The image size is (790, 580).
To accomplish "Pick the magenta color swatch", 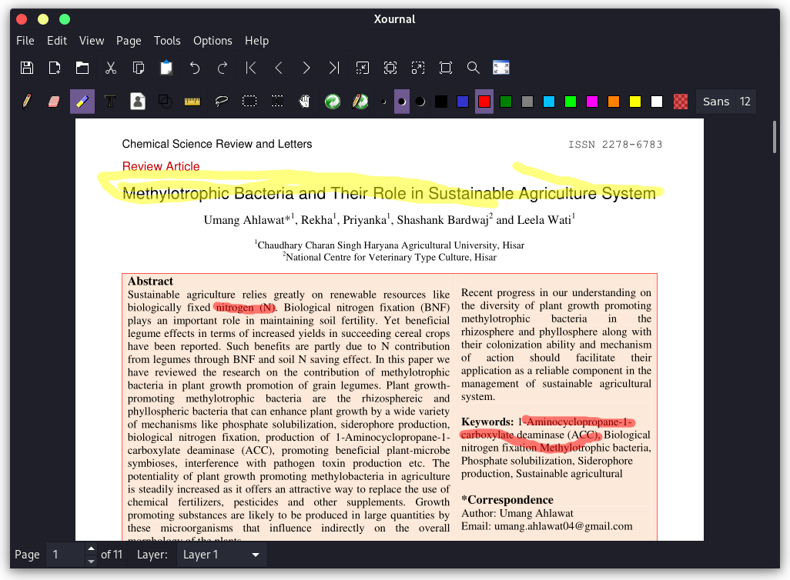I will point(592,102).
